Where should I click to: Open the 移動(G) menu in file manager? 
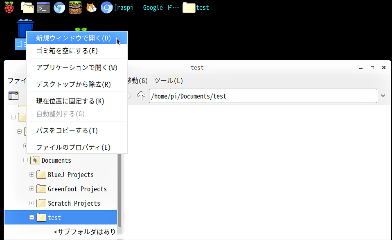pyautogui.click(x=137, y=81)
